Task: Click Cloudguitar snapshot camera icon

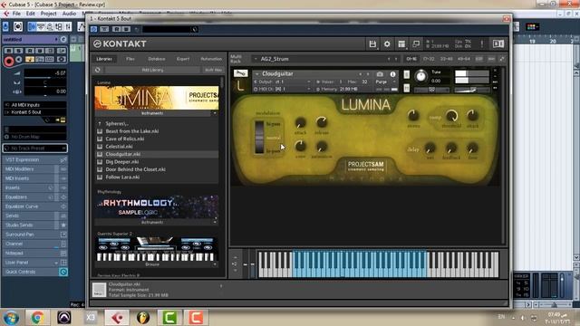Action: [380, 74]
